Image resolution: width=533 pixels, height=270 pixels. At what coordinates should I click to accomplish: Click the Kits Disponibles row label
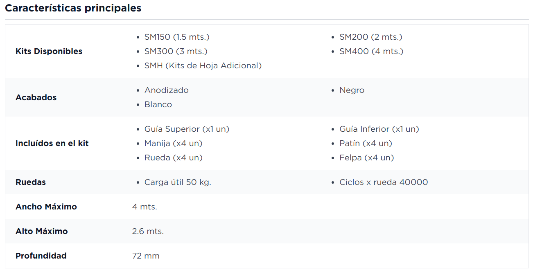49,51
